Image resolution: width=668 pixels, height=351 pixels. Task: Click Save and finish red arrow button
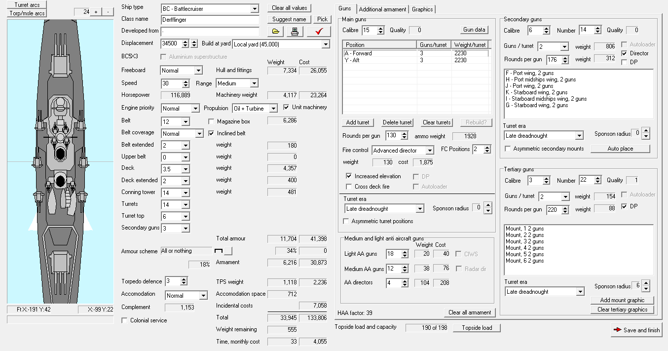[636, 330]
